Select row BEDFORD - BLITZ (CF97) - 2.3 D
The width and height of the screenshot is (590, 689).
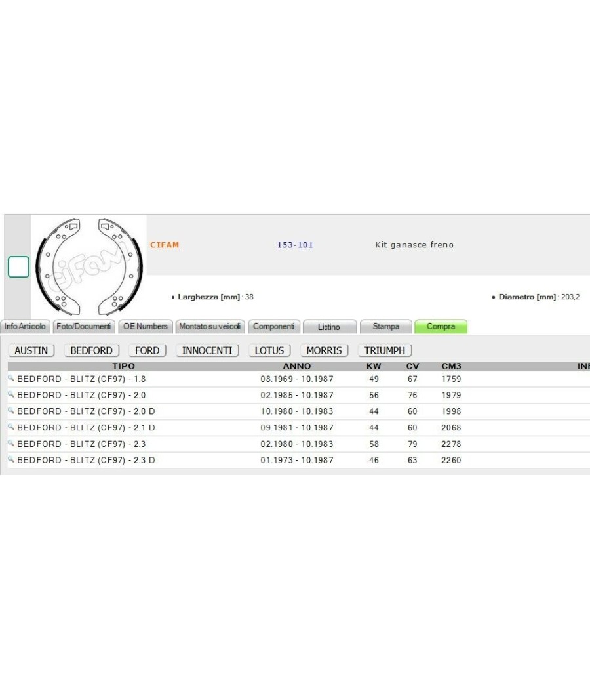tap(86, 460)
